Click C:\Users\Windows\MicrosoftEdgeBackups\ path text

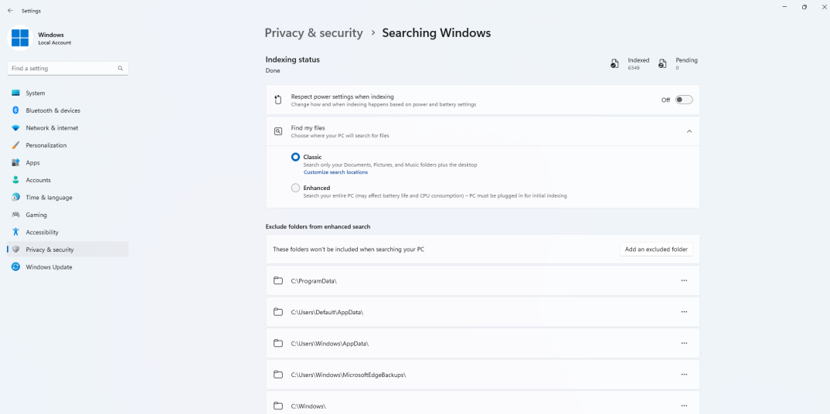point(349,375)
